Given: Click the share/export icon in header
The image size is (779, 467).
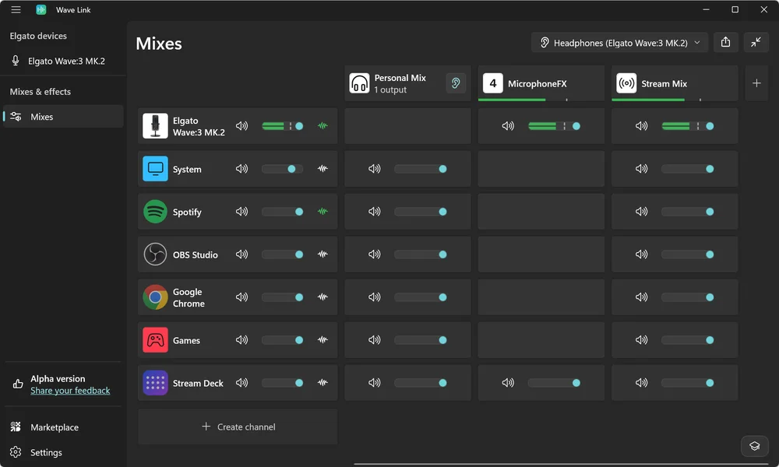Looking at the screenshot, I should [x=725, y=43].
